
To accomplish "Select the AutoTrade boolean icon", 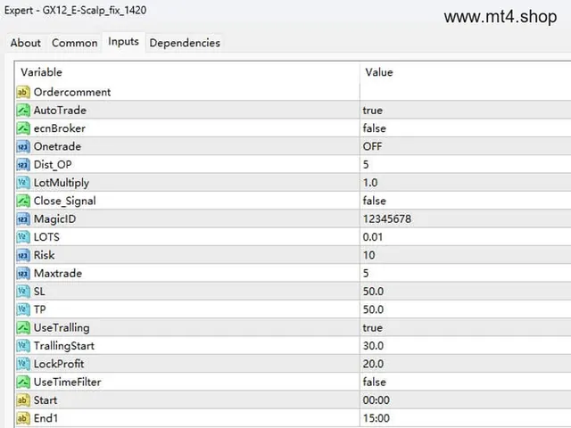I will [x=23, y=111].
